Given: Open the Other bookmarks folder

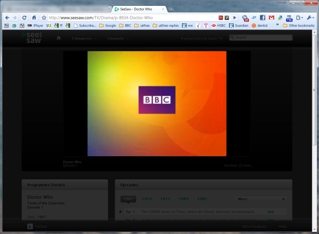Looking at the screenshot, I should click(x=298, y=26).
